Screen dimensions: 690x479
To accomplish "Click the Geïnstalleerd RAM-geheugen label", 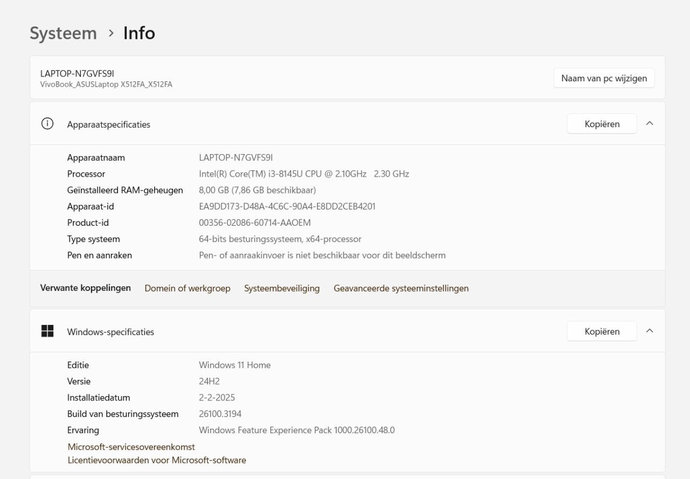I will click(x=125, y=190).
